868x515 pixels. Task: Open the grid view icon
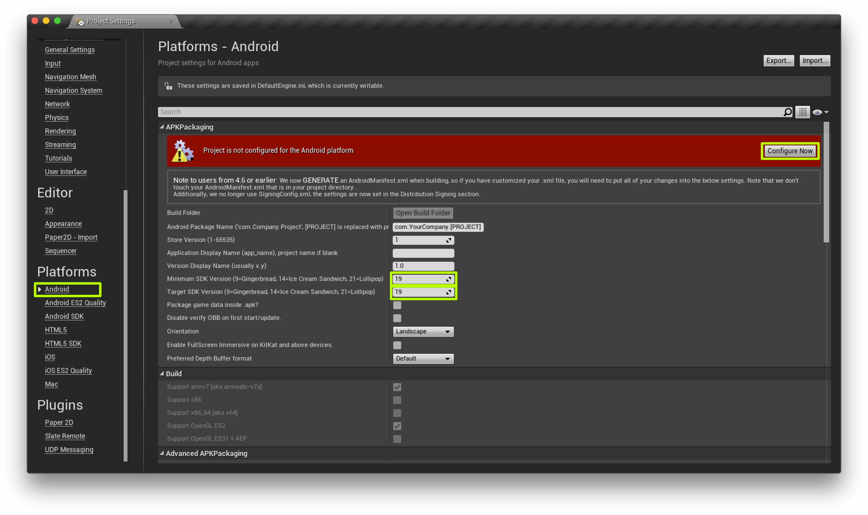pos(802,112)
